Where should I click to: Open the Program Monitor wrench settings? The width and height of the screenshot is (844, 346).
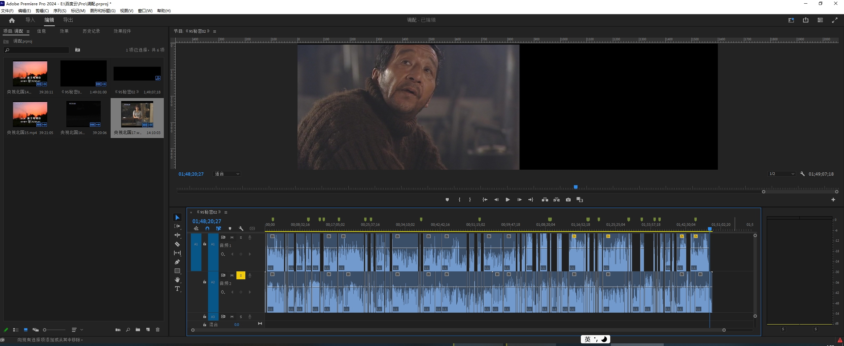click(x=802, y=174)
